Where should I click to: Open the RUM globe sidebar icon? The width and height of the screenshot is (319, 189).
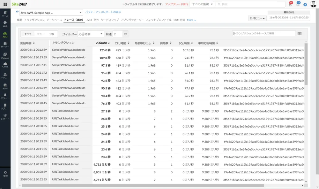pyautogui.click(x=5, y=86)
